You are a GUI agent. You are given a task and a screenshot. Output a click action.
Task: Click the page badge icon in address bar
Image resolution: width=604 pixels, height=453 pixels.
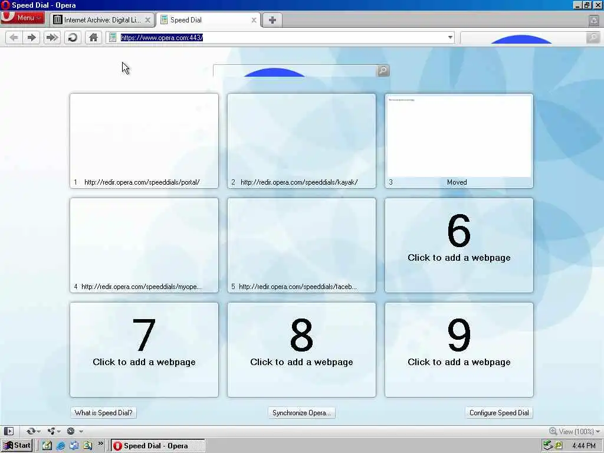[113, 37]
